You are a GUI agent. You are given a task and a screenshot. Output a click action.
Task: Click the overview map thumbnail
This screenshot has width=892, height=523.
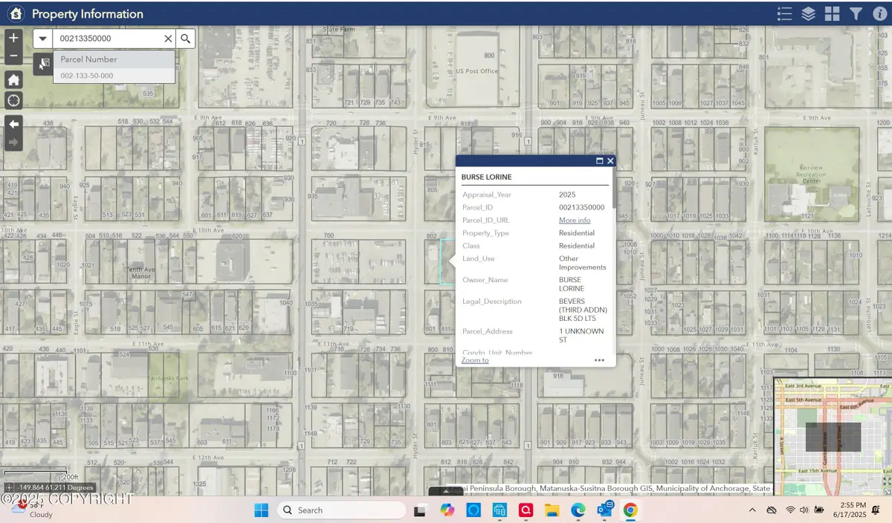pyautogui.click(x=832, y=435)
